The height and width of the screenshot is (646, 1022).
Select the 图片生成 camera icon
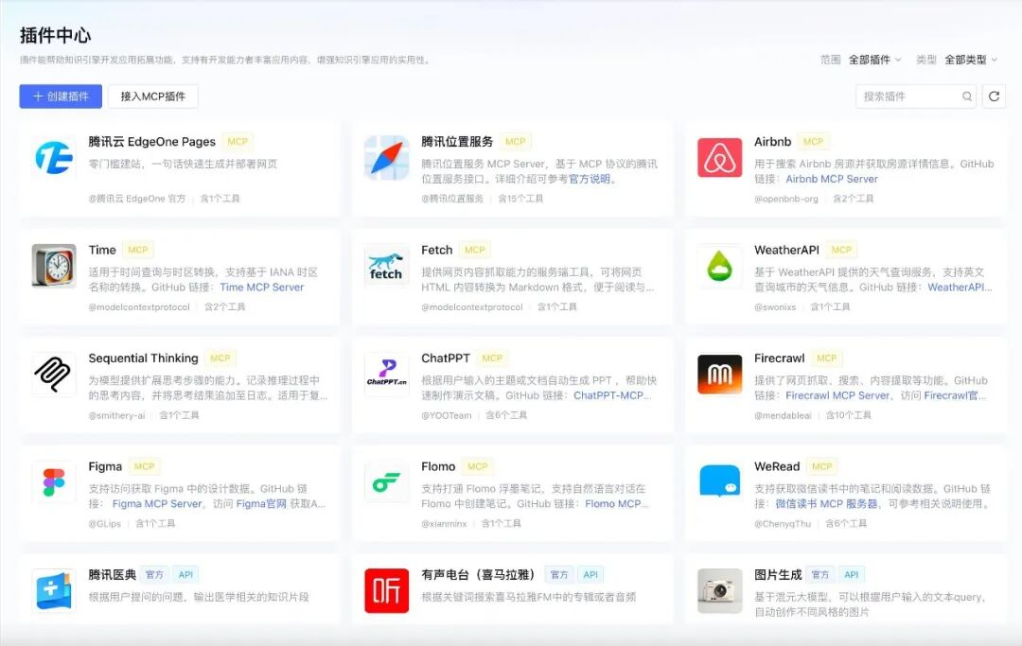[719, 590]
